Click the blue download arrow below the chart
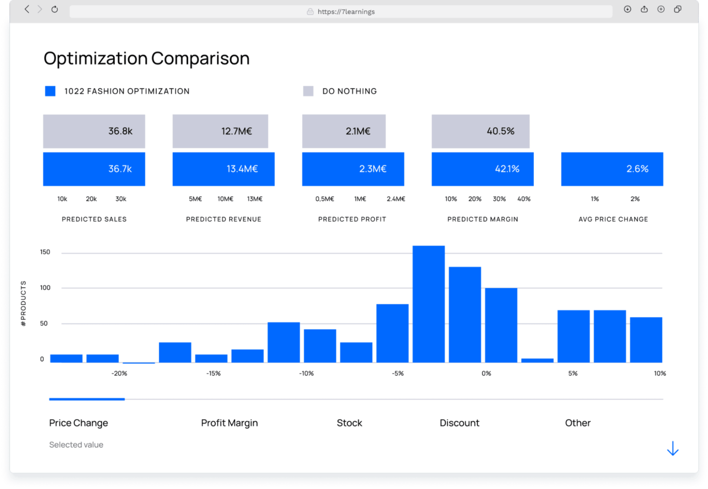708x489 pixels. pos(672,448)
